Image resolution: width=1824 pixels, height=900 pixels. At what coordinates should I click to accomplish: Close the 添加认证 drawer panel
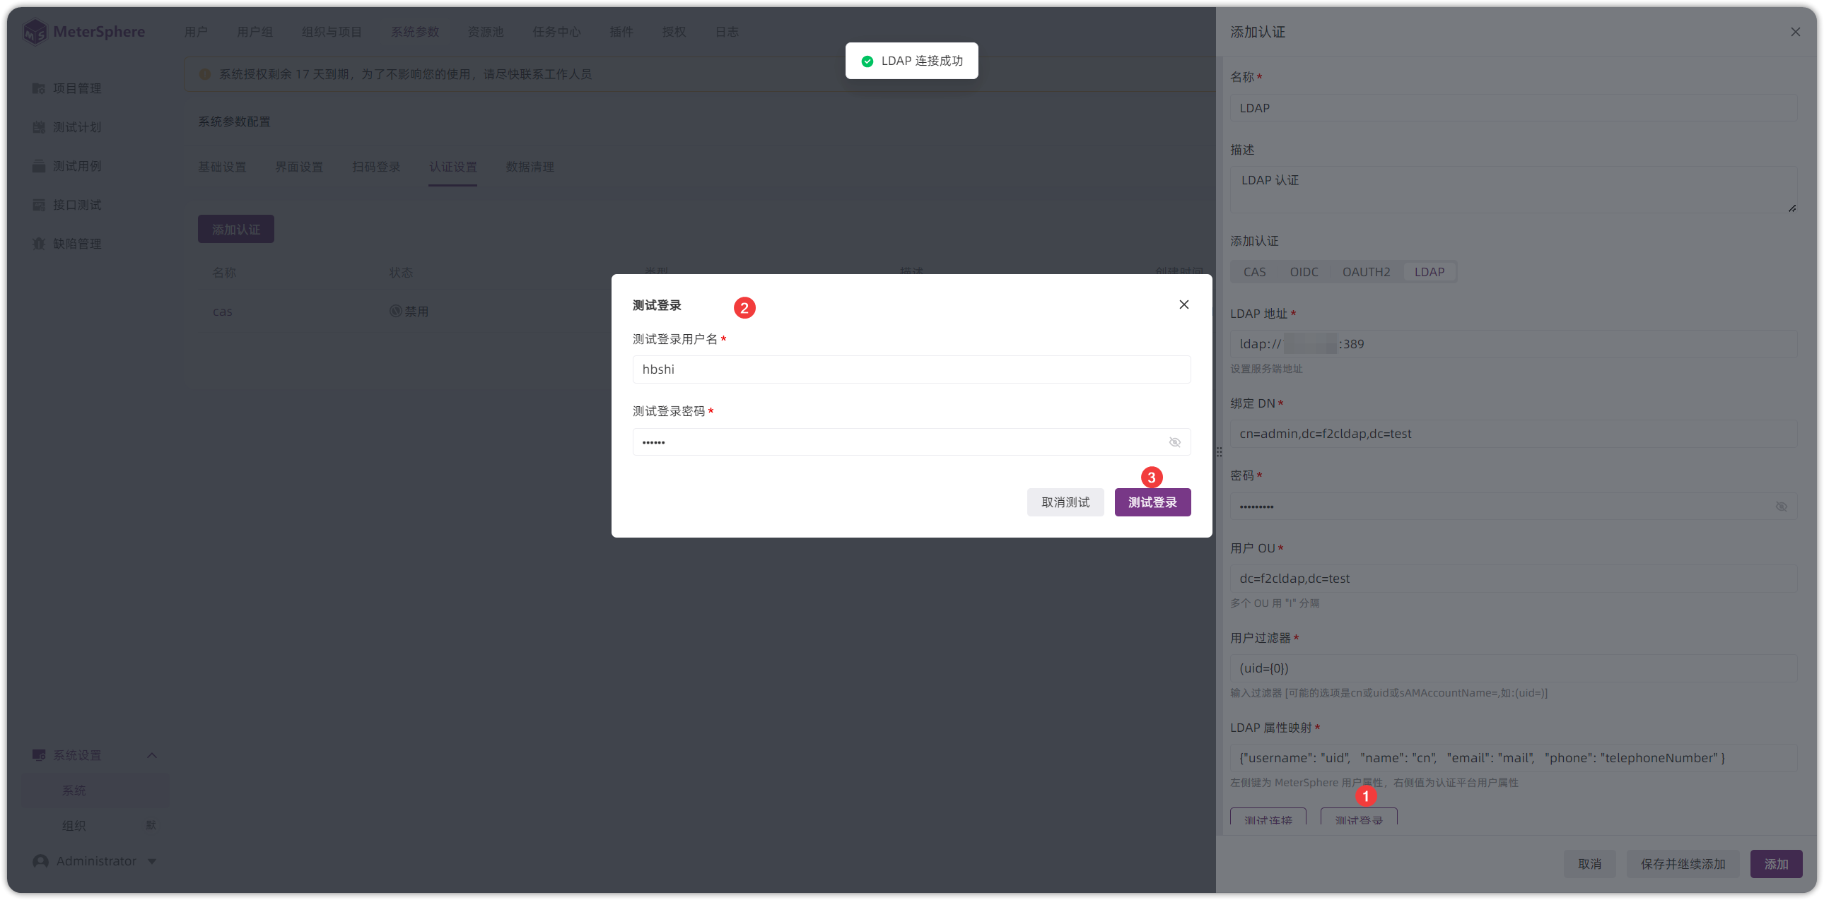1795,32
